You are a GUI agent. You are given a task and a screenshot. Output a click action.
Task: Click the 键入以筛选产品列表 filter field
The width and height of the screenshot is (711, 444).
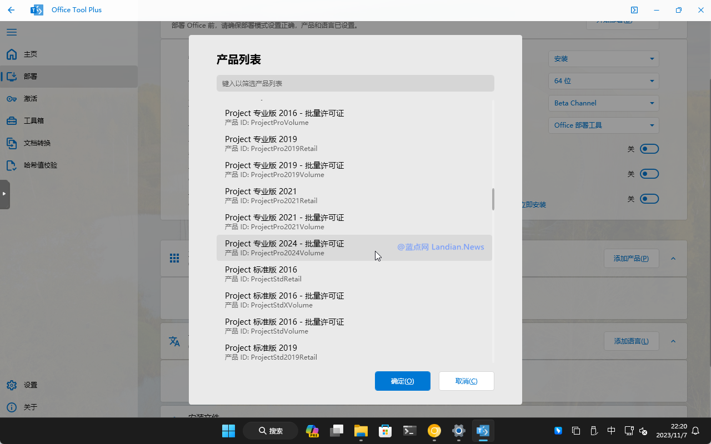(x=355, y=83)
